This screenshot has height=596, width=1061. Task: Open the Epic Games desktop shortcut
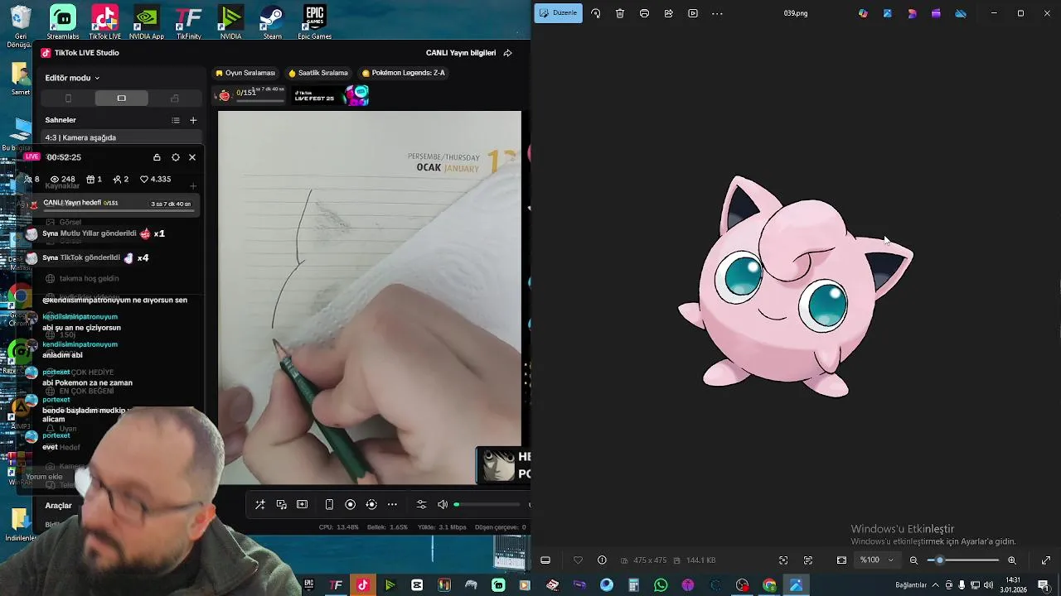pyautogui.click(x=314, y=22)
